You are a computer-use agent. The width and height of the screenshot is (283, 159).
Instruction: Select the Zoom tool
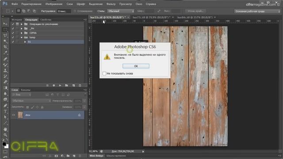click(x=5, y=135)
